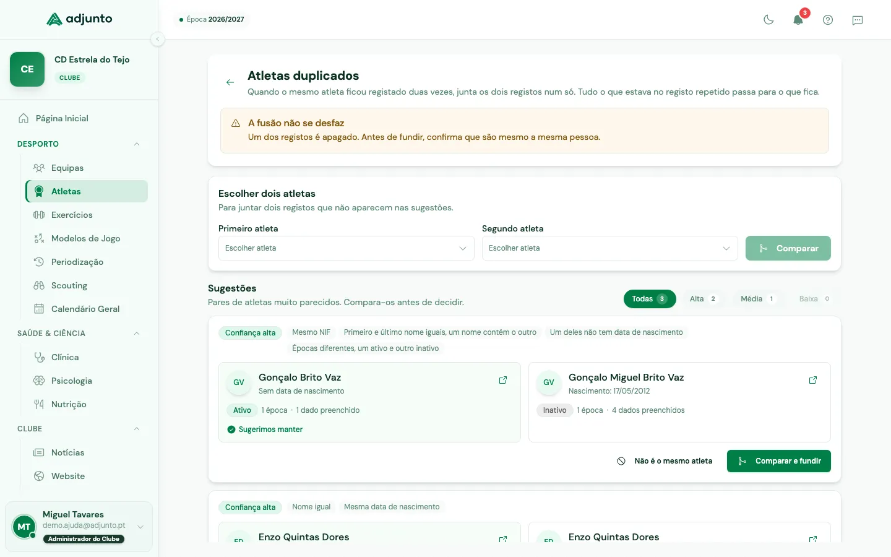
Task: Click Administrador do Clube badge
Action: click(84, 539)
